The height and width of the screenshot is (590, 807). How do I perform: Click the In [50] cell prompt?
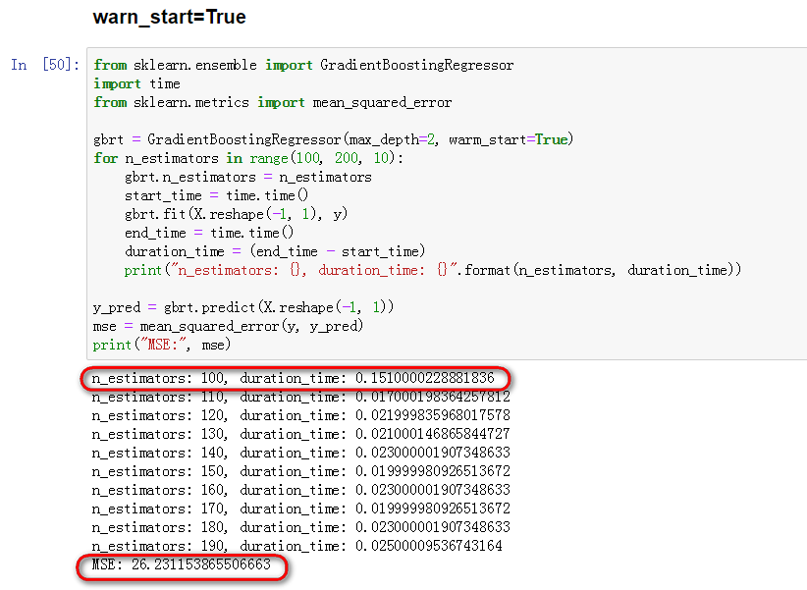pos(41,65)
